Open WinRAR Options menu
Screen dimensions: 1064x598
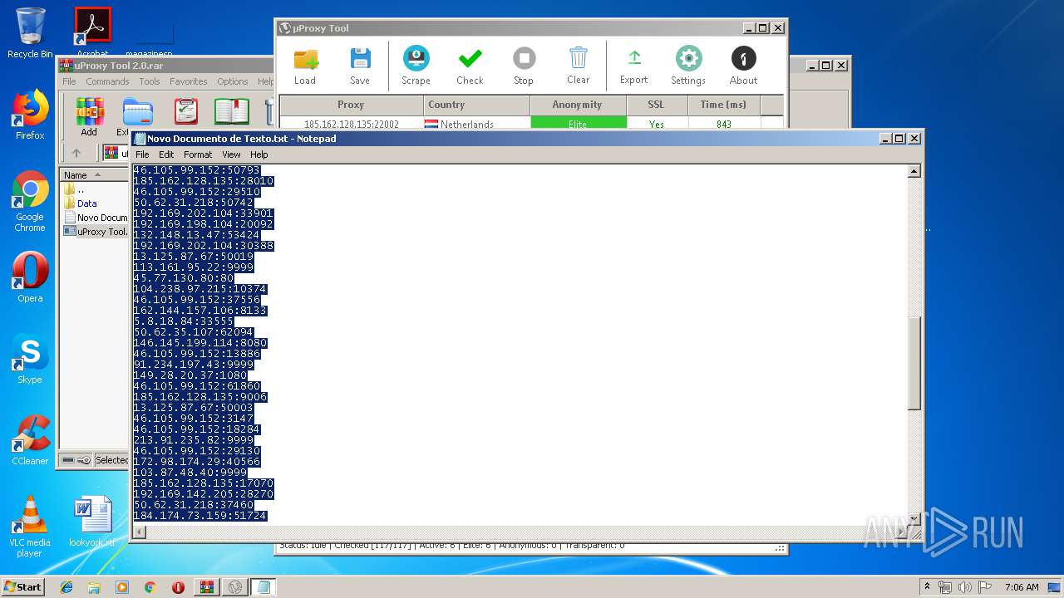[233, 81]
